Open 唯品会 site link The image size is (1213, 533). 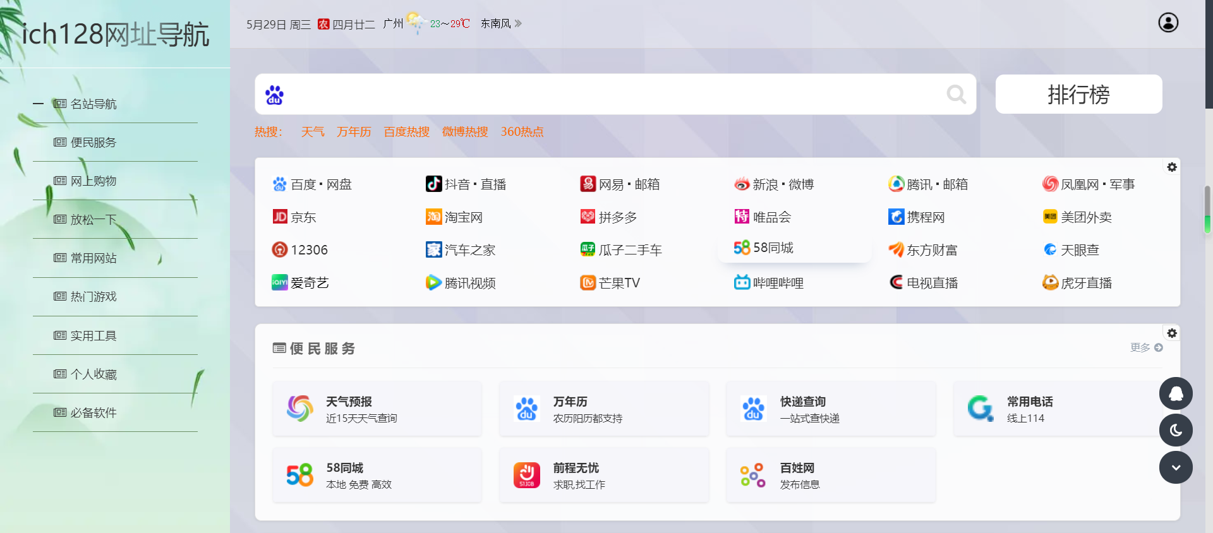[763, 217]
